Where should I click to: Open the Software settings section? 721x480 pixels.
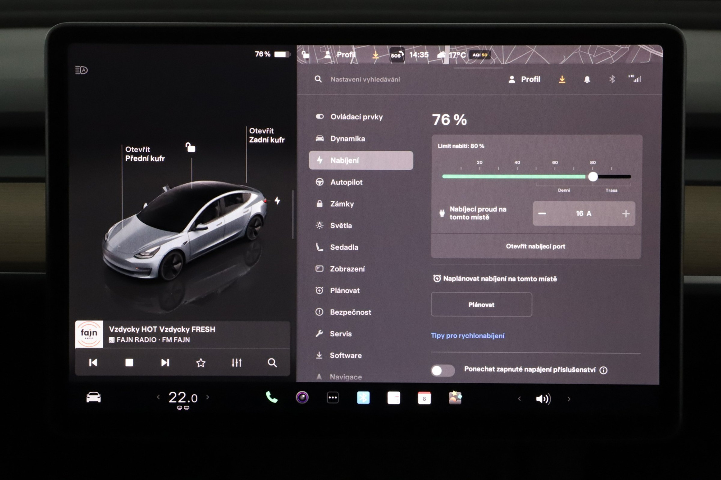tap(345, 355)
